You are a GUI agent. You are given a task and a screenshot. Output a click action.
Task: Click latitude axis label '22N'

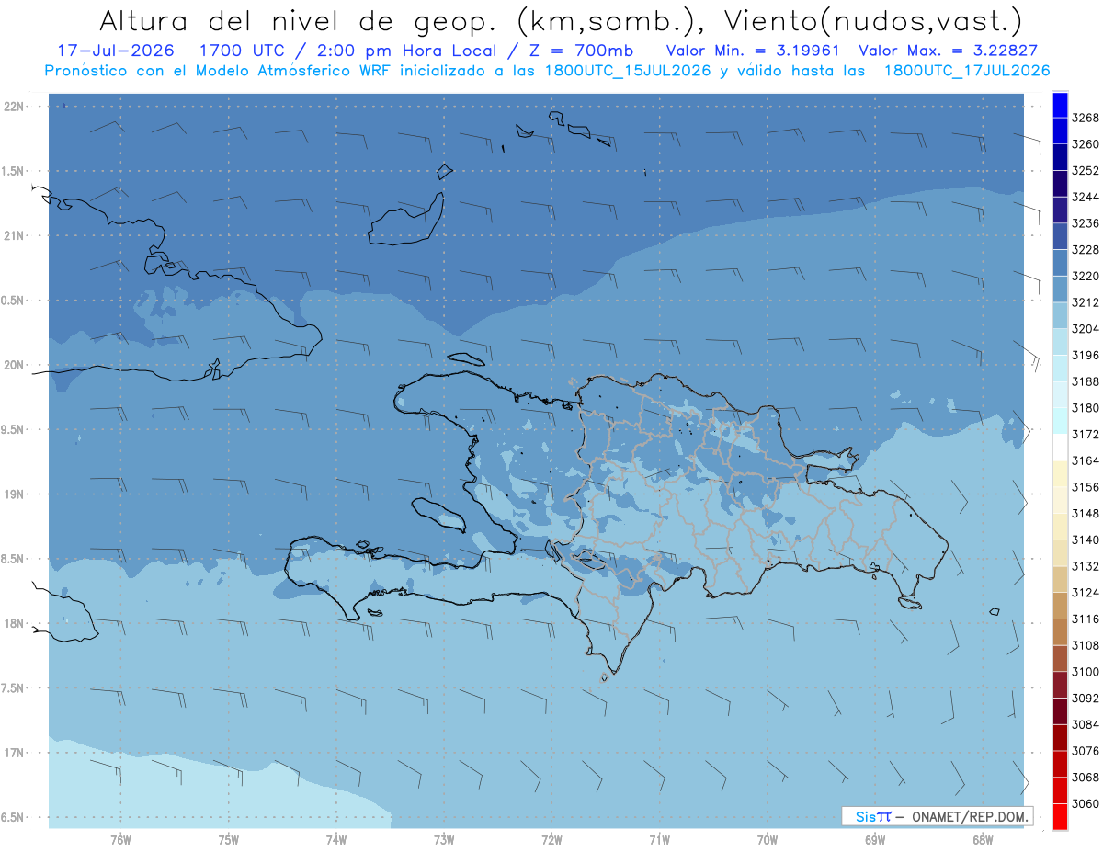[14, 107]
